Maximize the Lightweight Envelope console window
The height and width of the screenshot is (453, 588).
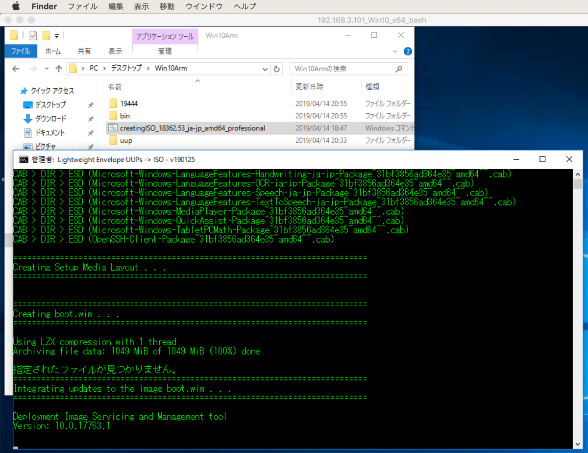542,159
